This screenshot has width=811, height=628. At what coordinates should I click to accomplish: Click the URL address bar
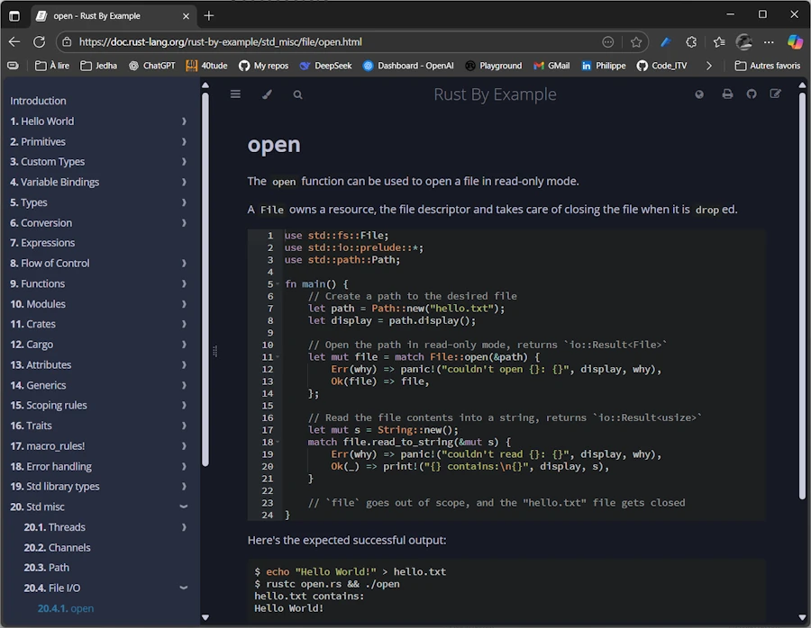coord(333,42)
